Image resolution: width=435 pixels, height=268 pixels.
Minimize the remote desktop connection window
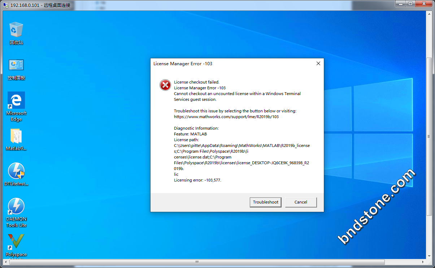(x=400, y=4)
